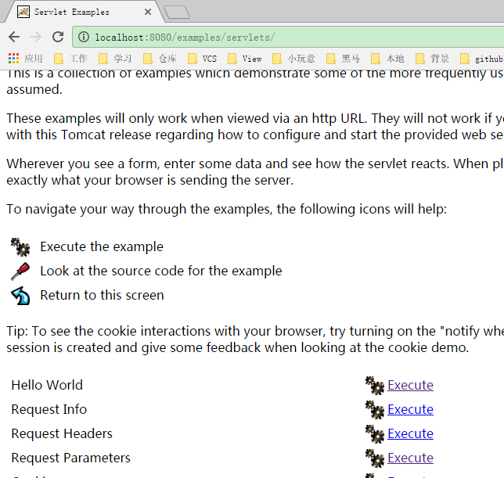Click the Request Headers row label

coord(62,433)
